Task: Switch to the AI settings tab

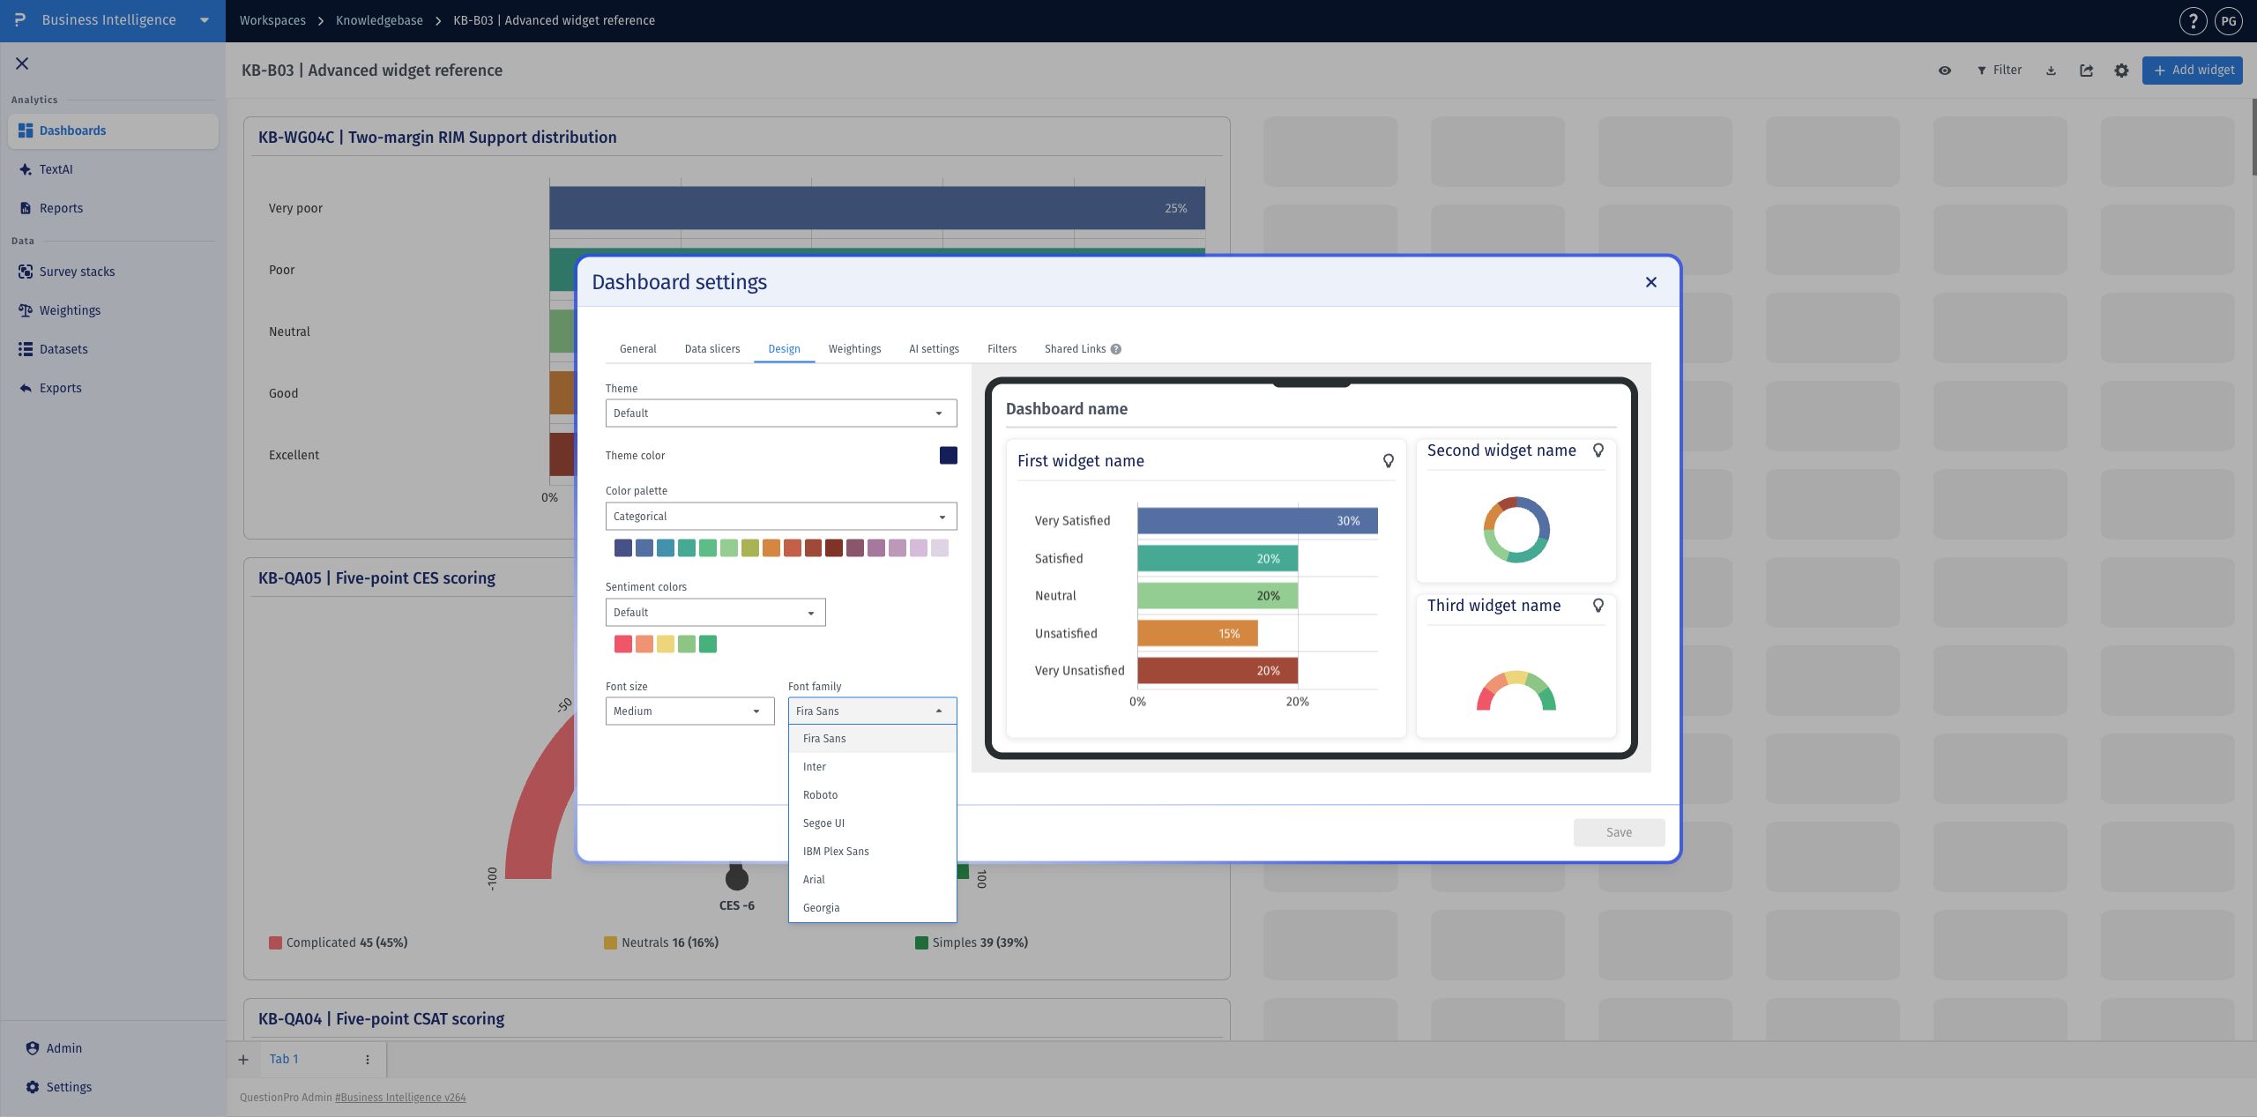Action: (x=934, y=349)
